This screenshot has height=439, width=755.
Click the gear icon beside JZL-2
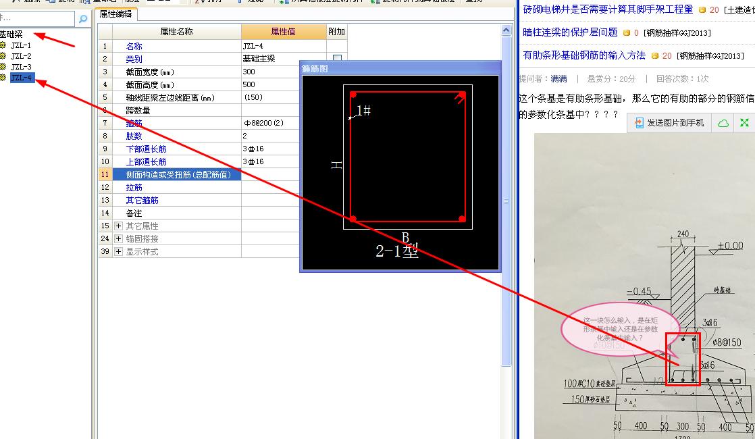coord(3,56)
